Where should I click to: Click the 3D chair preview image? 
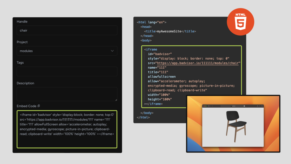236,126
